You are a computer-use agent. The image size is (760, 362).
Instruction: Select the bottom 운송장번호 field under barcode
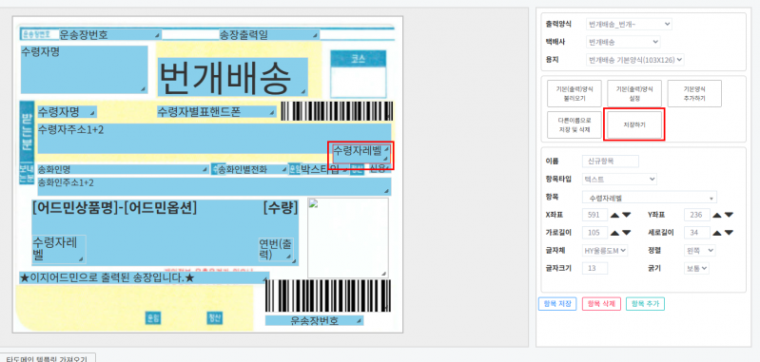(314, 320)
